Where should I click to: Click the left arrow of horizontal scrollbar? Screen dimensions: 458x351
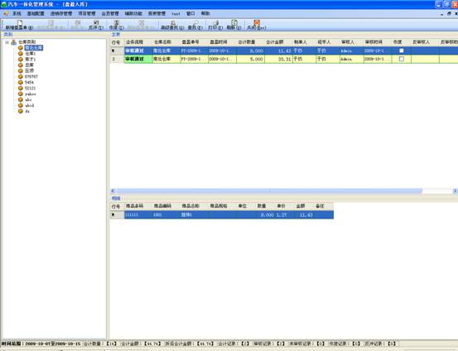click(113, 190)
